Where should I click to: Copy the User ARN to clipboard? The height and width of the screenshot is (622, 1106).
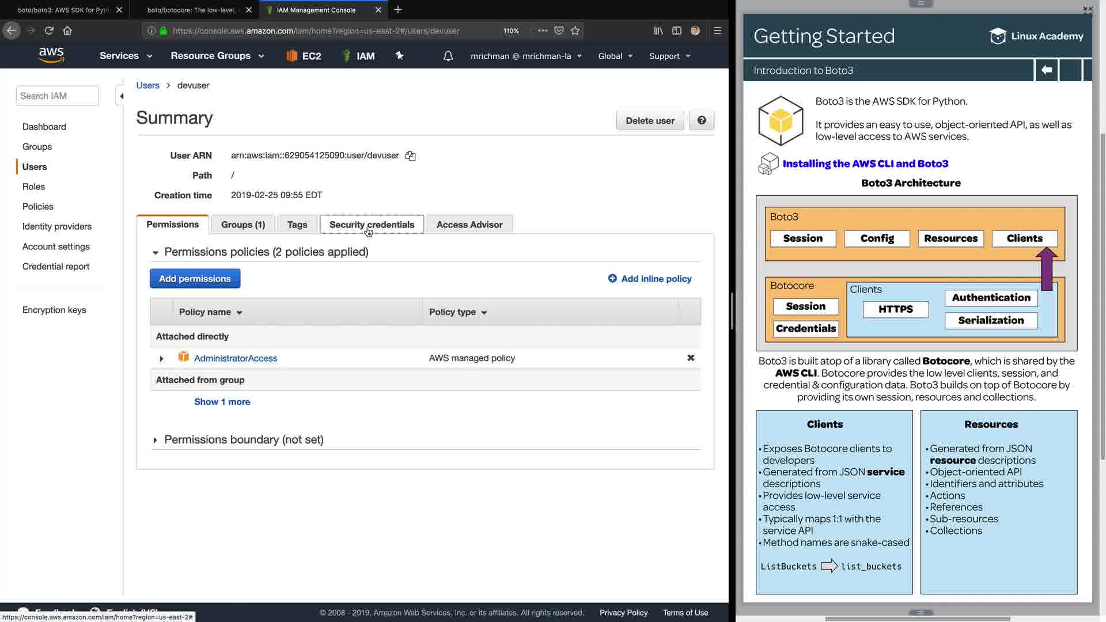pyautogui.click(x=410, y=156)
